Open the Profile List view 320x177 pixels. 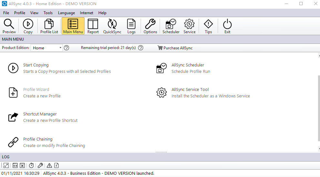click(49, 26)
